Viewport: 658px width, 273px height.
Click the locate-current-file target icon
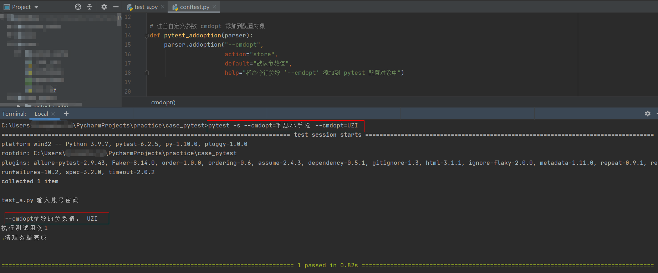pos(78,7)
